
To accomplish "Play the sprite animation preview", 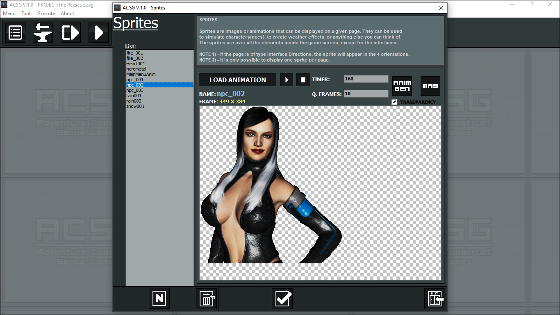I will tap(287, 80).
